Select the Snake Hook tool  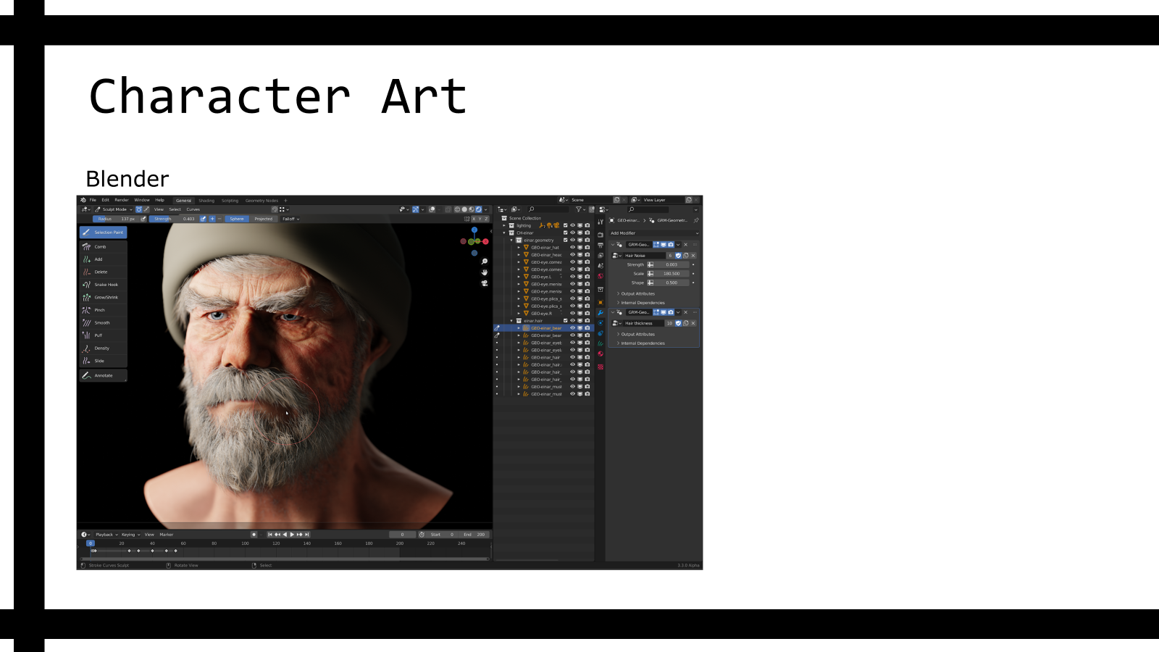point(103,285)
